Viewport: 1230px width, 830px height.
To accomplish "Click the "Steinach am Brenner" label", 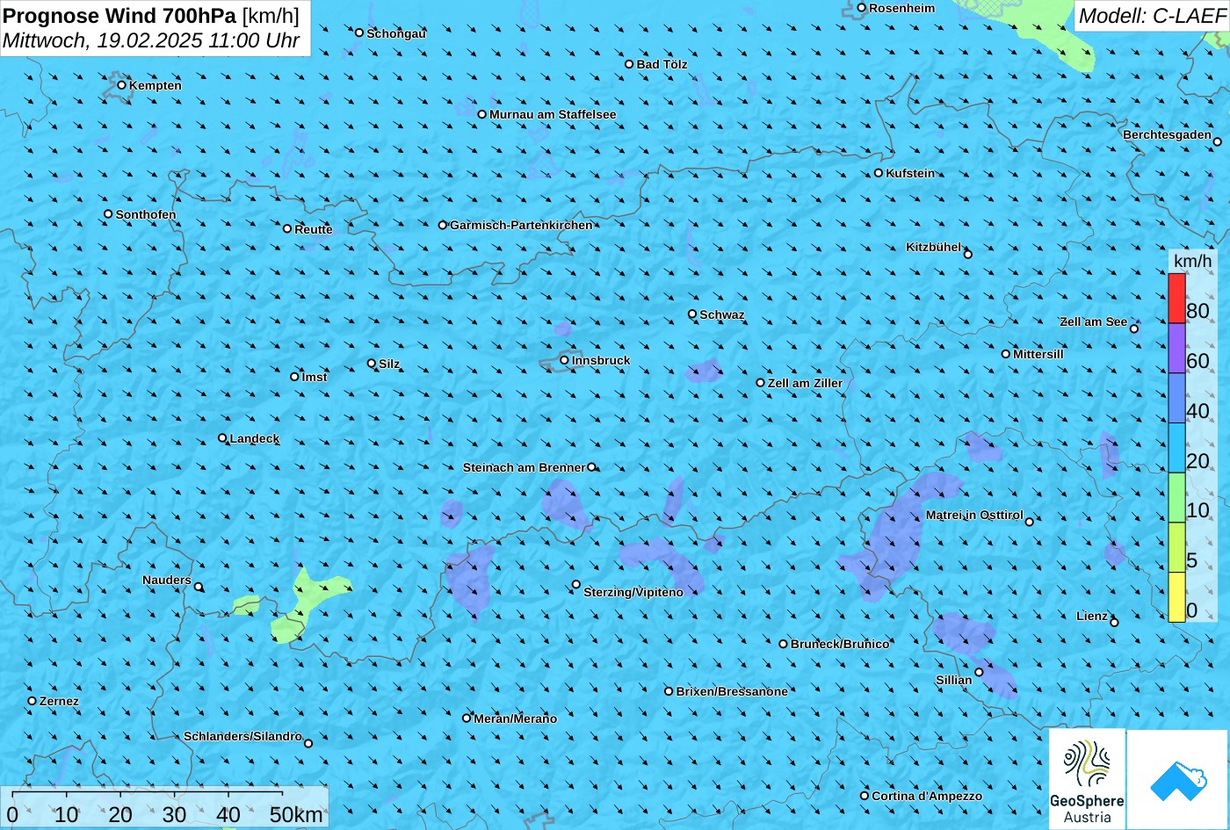I will (524, 467).
